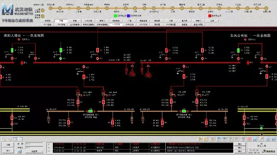Viewport: 277px width, 155px height.
Task: Toggle the green bus-tie breaker 430 on left station
Action: [90, 111]
